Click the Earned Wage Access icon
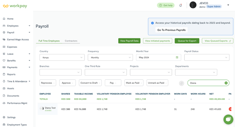The height and width of the screenshot is (127, 235). (4, 39)
